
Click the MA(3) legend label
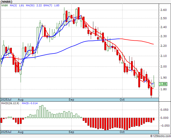13,5
